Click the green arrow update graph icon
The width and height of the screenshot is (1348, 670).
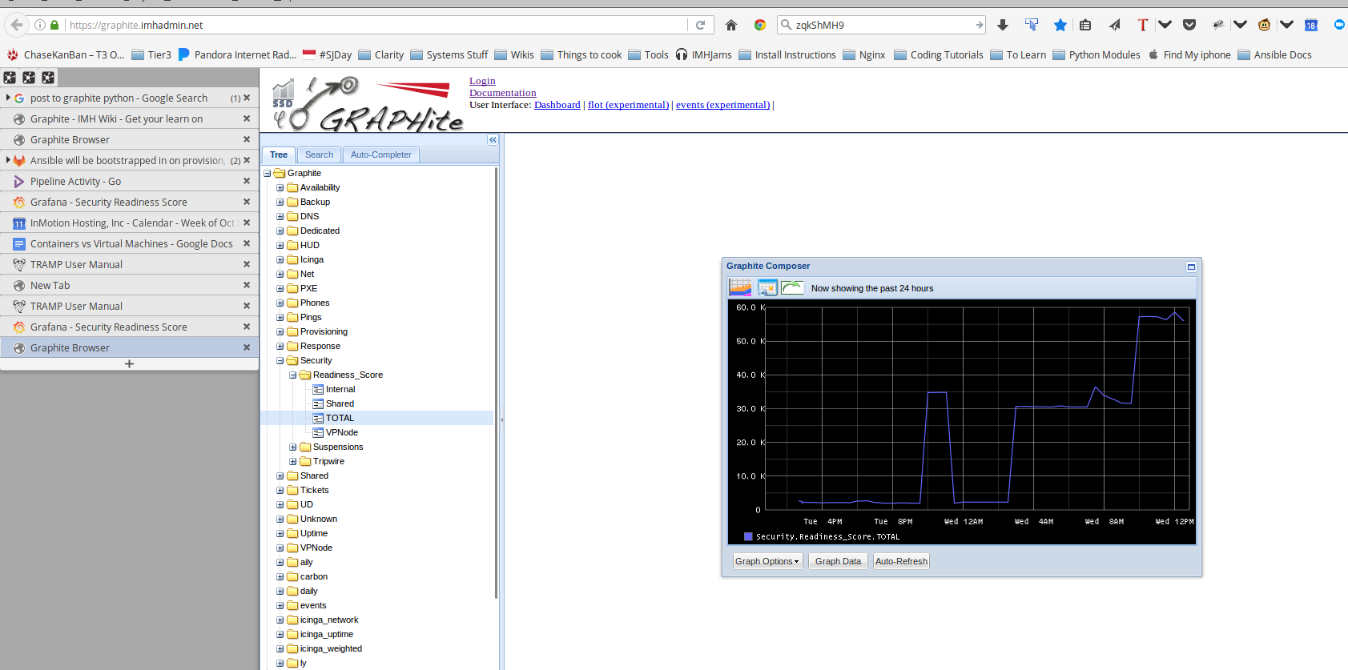pyautogui.click(x=792, y=287)
